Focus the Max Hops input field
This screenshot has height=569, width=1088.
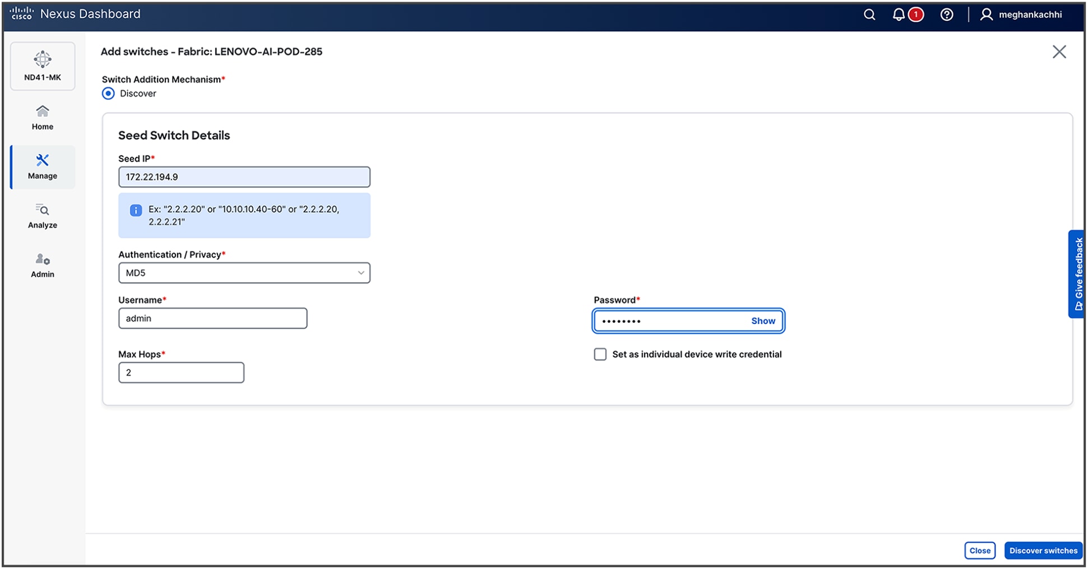[181, 372]
